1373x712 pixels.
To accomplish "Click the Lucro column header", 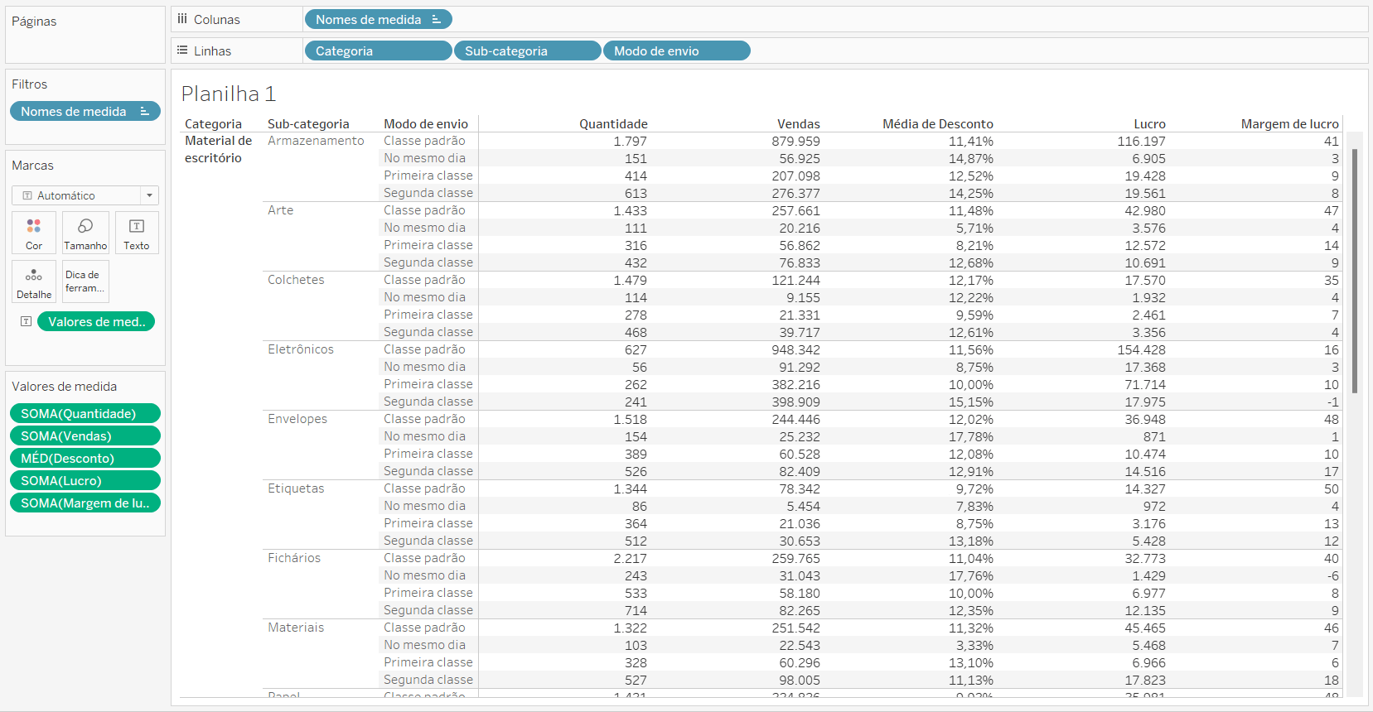I will click(x=1149, y=124).
